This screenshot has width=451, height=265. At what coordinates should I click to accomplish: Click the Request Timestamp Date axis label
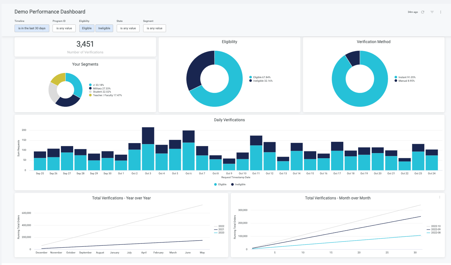[x=236, y=177]
